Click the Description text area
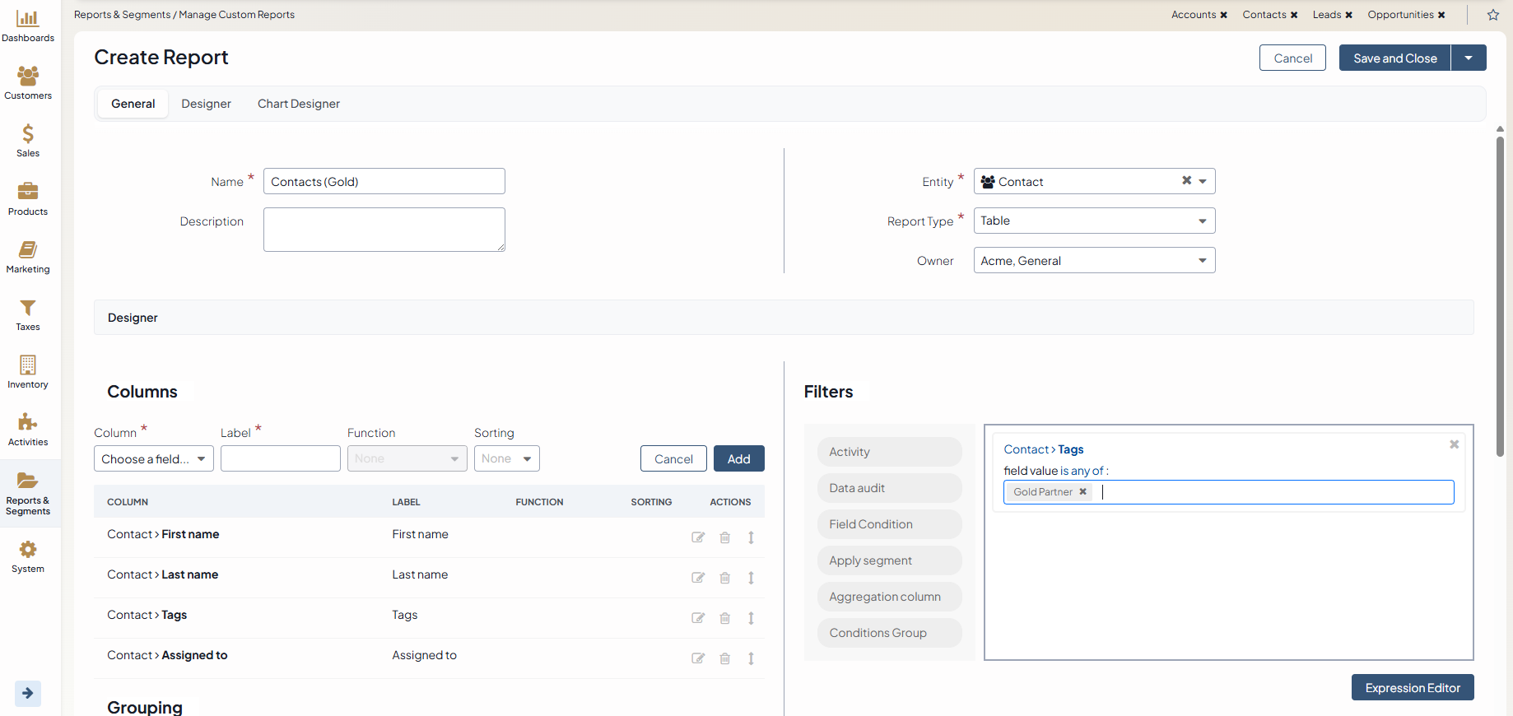Image resolution: width=1513 pixels, height=716 pixels. 384,230
